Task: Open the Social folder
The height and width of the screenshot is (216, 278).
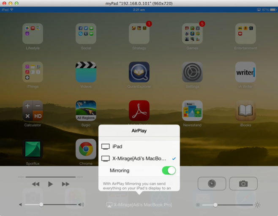Action: click(86, 33)
